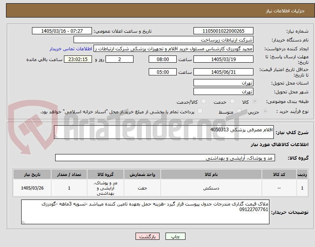Click the بازگشت back button
The image size is (315, 247).
click(x=148, y=236)
